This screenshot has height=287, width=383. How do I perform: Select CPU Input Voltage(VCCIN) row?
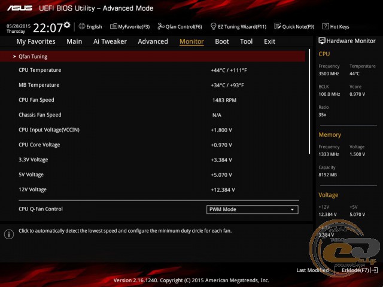pos(153,130)
